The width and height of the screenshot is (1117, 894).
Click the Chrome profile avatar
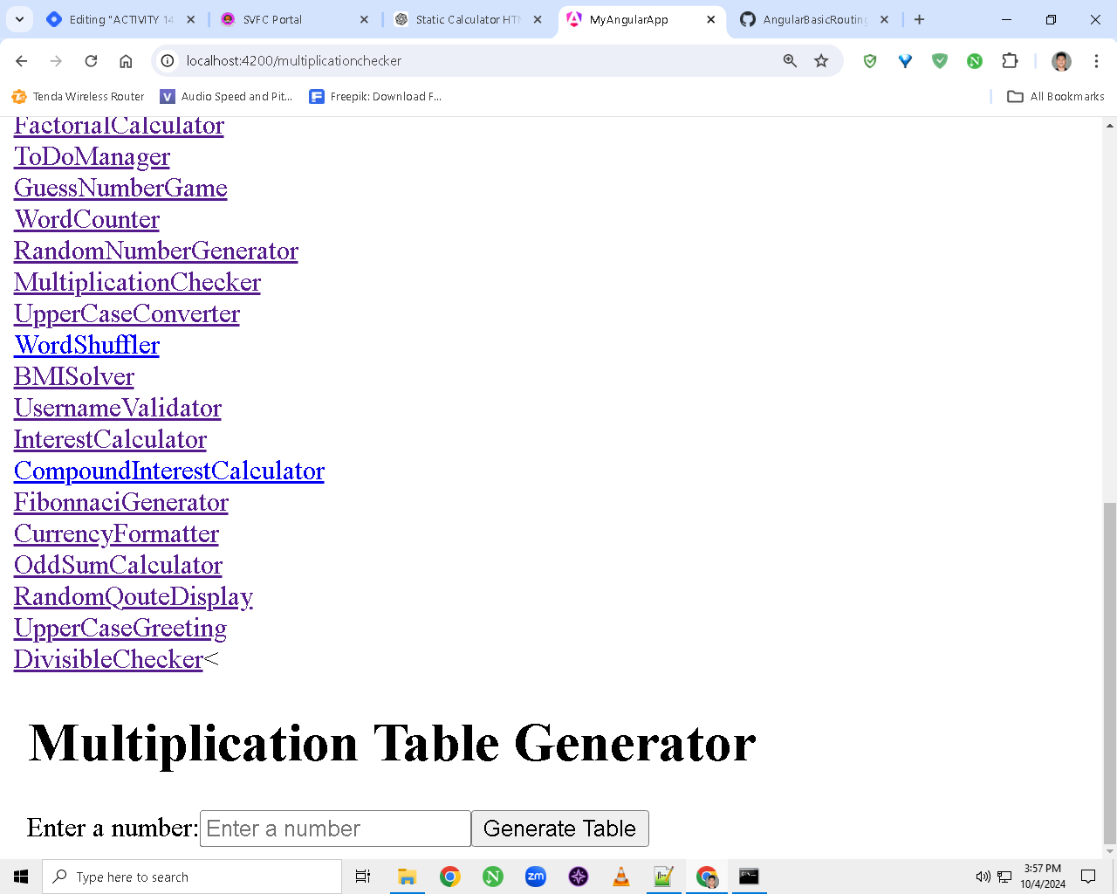[x=1061, y=61]
